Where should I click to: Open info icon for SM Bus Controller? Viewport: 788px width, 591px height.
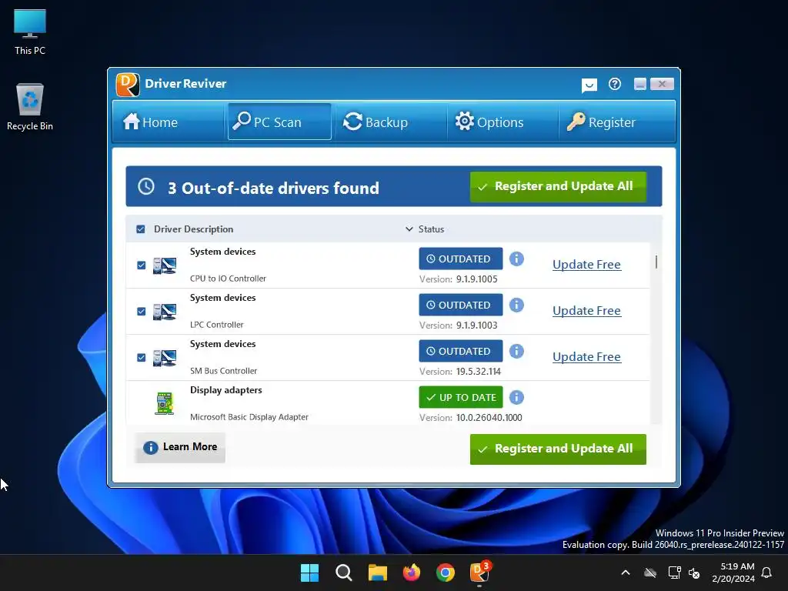tap(516, 351)
